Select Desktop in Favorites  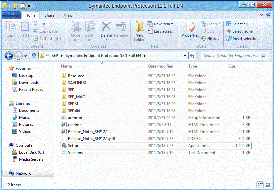click(x=23, y=76)
